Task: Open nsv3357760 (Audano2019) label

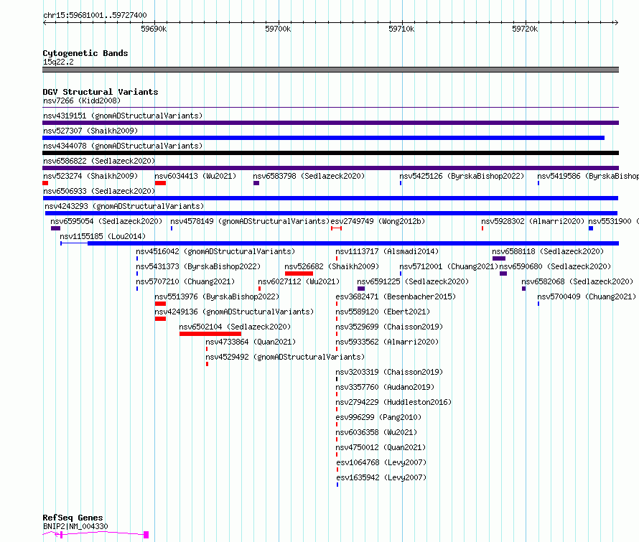Action: click(385, 387)
